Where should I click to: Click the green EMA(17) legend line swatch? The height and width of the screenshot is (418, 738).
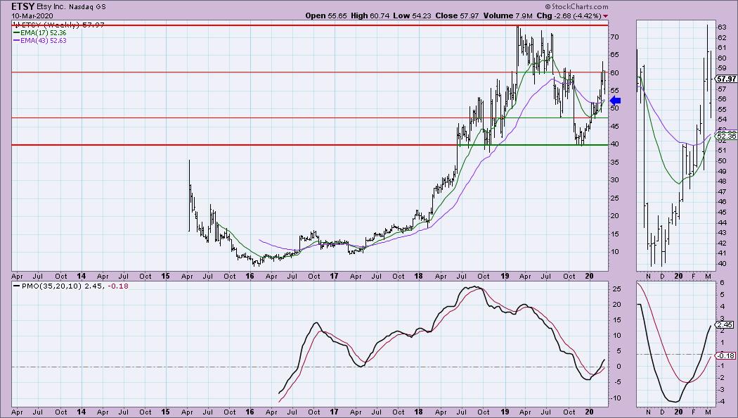tap(16, 33)
